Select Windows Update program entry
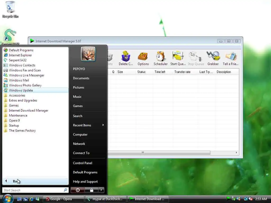The width and height of the screenshot is (271, 203). click(x=36, y=90)
